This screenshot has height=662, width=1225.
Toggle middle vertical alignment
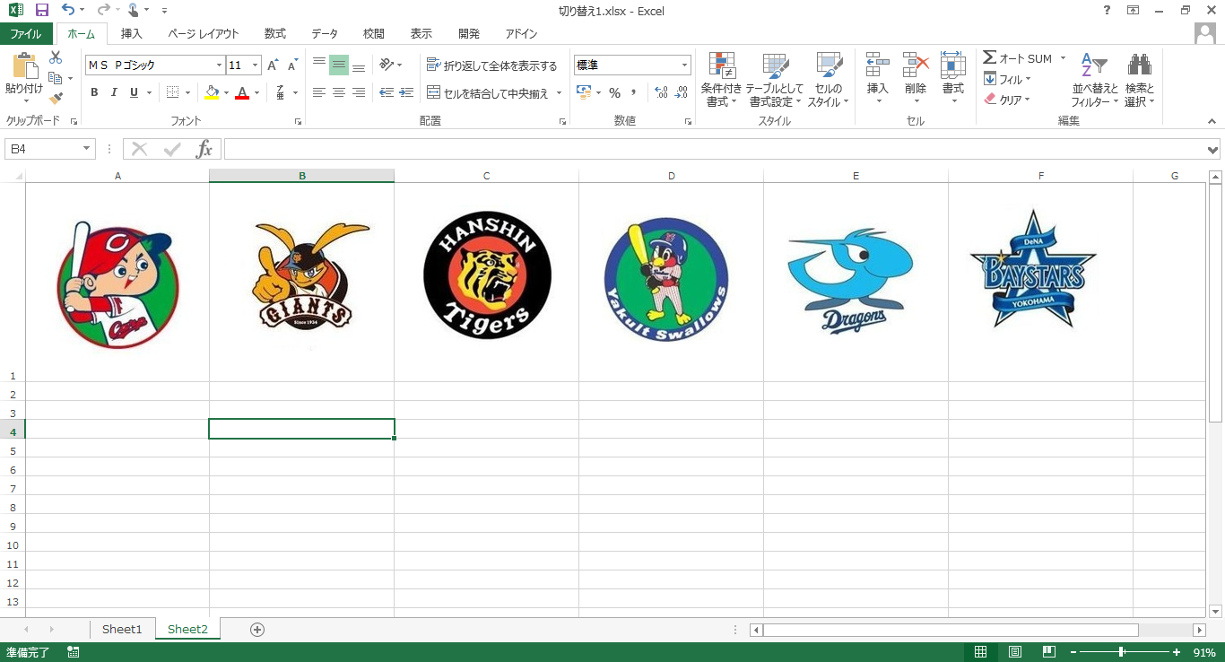339,65
